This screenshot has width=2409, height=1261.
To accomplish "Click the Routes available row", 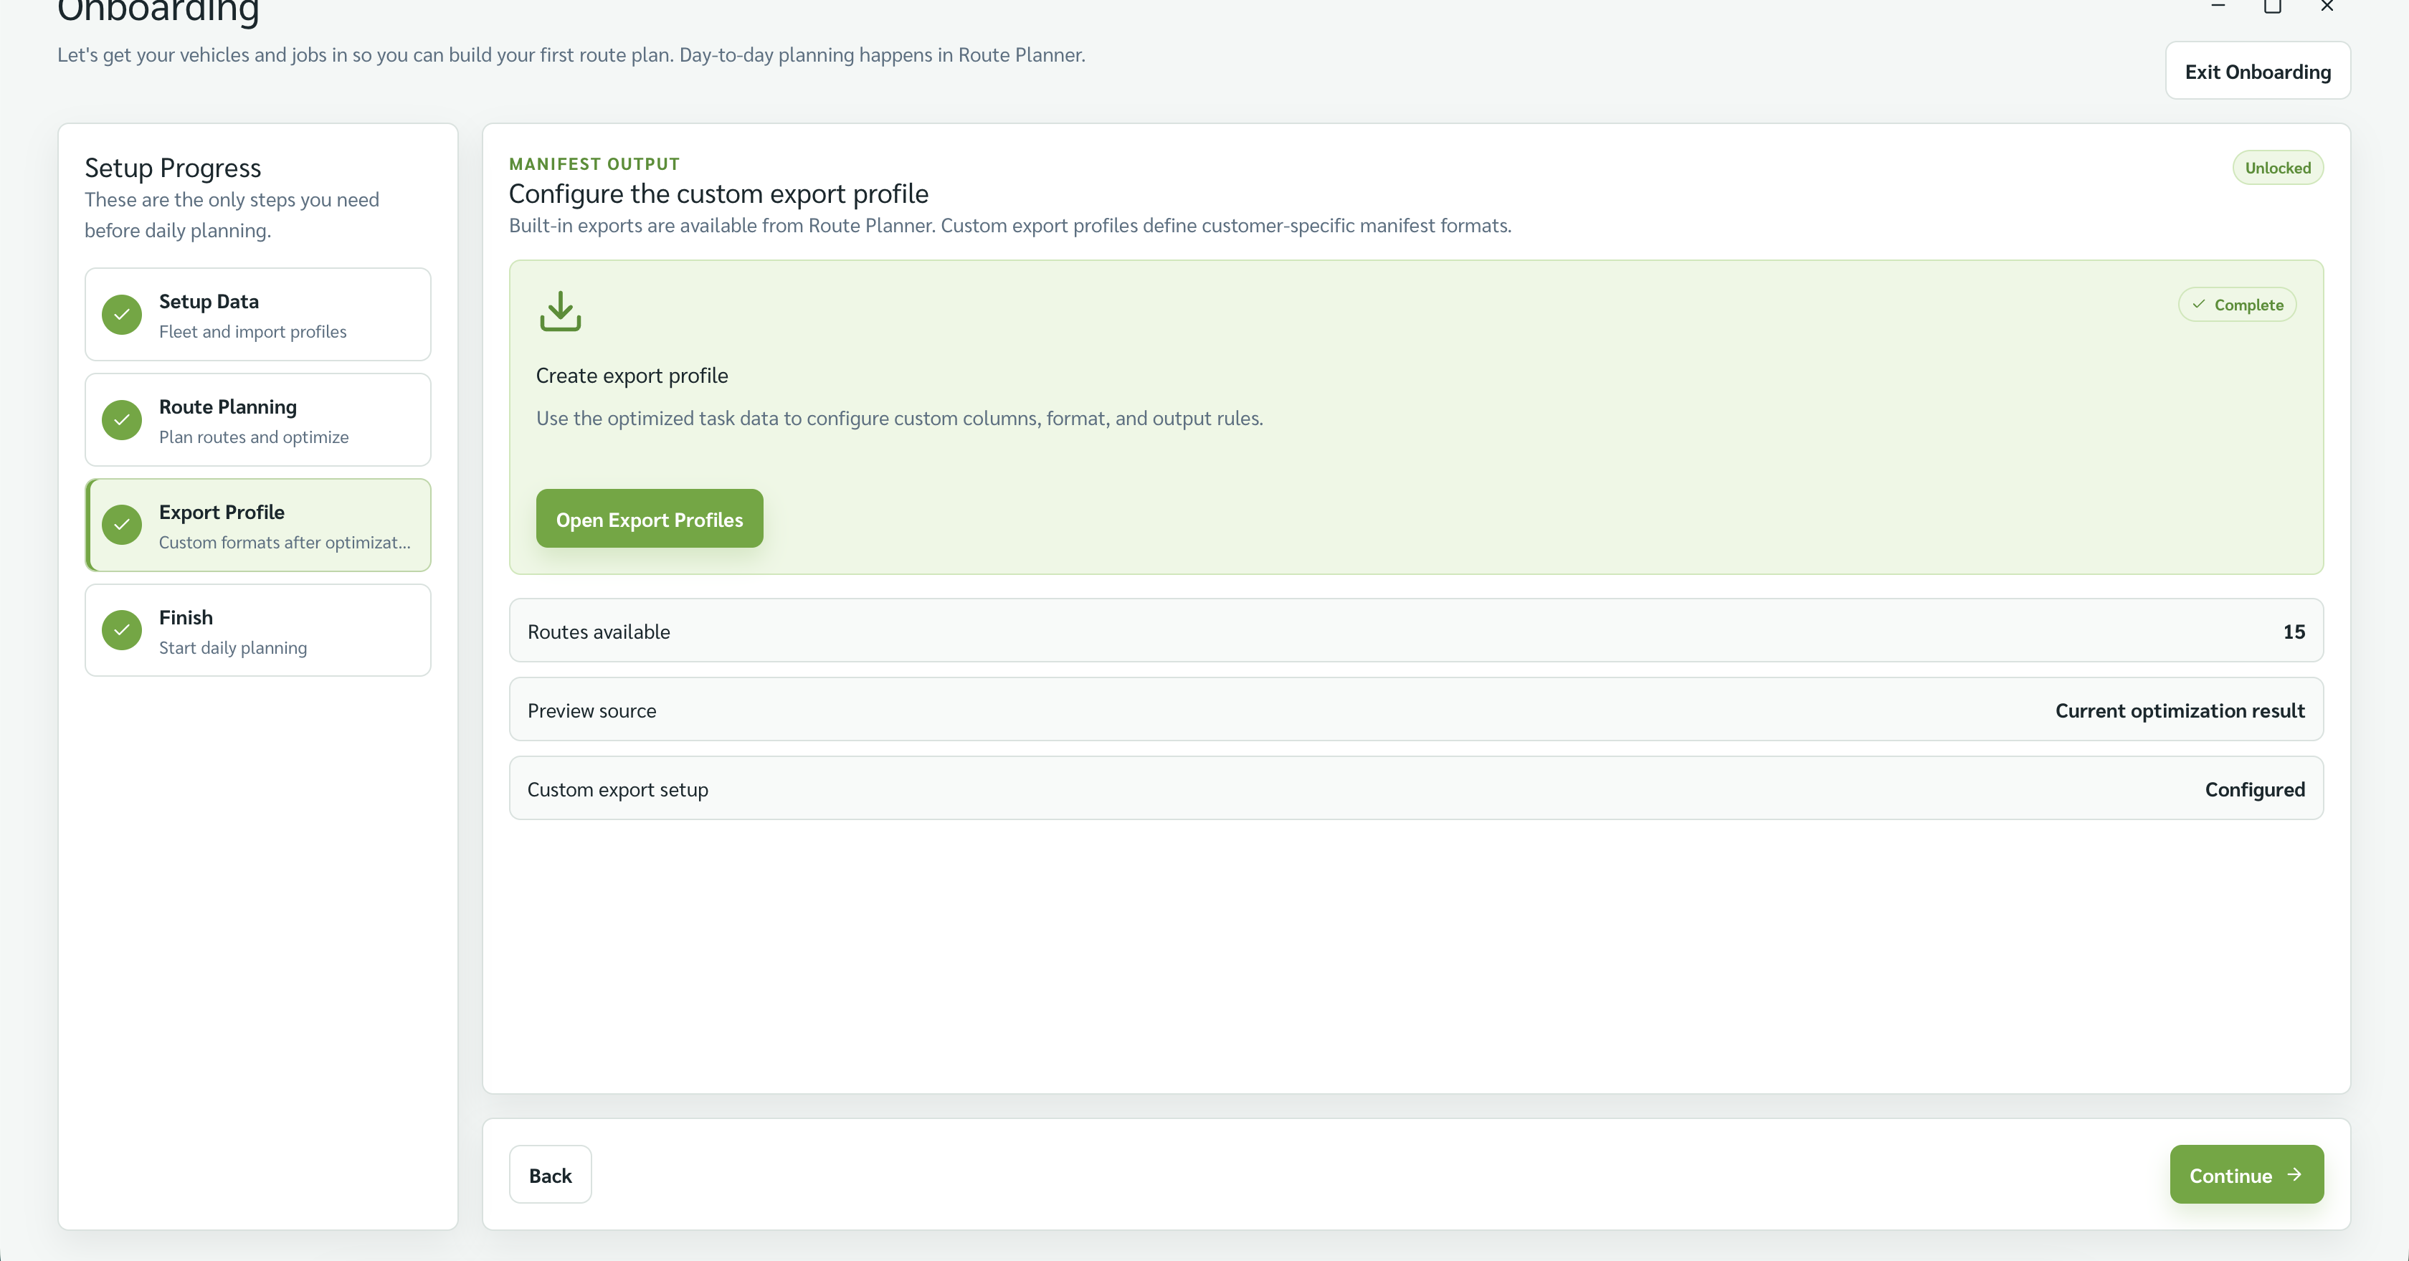I will pos(1416,631).
